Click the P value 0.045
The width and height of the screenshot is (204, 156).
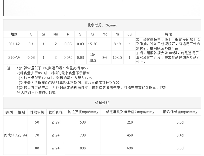click(x=68, y=57)
